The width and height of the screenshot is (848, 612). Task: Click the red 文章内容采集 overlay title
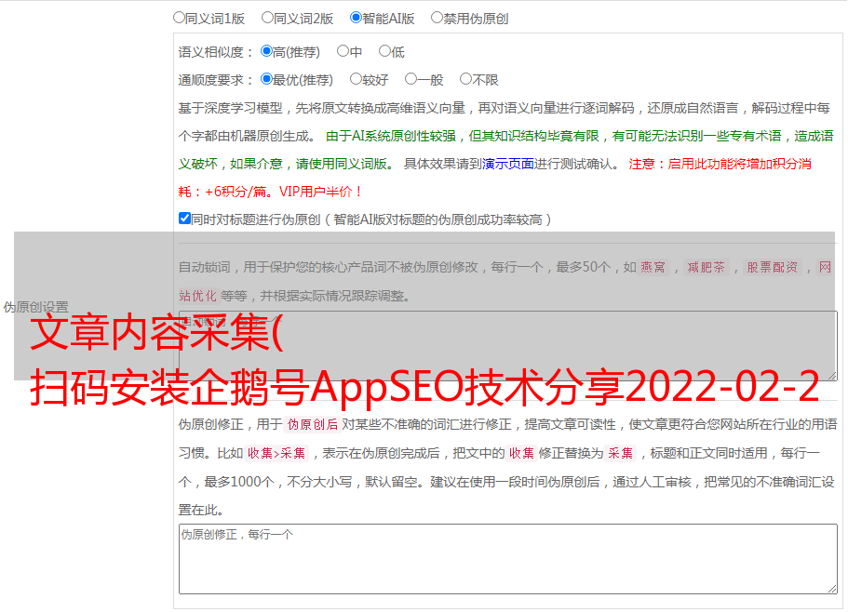(x=156, y=334)
